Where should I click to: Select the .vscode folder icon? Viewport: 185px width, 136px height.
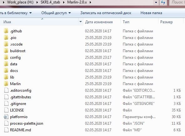tap(6, 44)
